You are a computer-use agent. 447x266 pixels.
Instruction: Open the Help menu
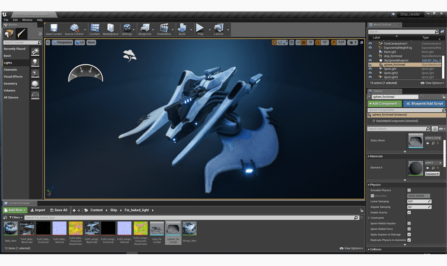40,20
